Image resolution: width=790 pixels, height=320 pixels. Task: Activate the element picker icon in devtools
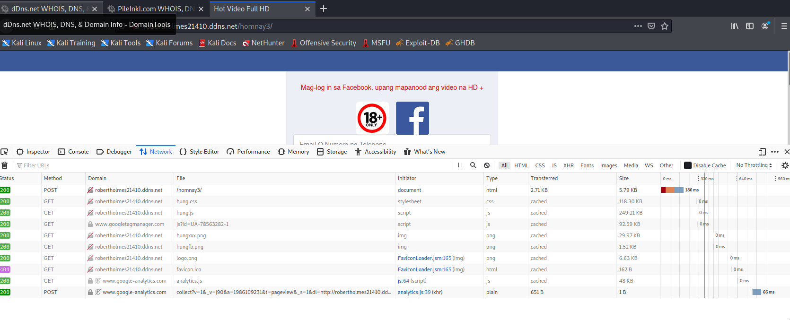tap(5, 152)
